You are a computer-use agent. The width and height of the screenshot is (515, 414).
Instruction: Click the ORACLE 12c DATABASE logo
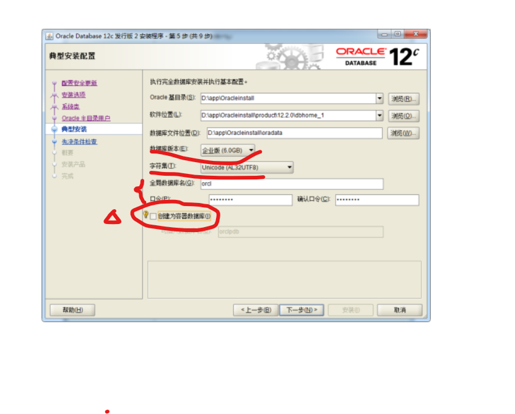pos(376,57)
